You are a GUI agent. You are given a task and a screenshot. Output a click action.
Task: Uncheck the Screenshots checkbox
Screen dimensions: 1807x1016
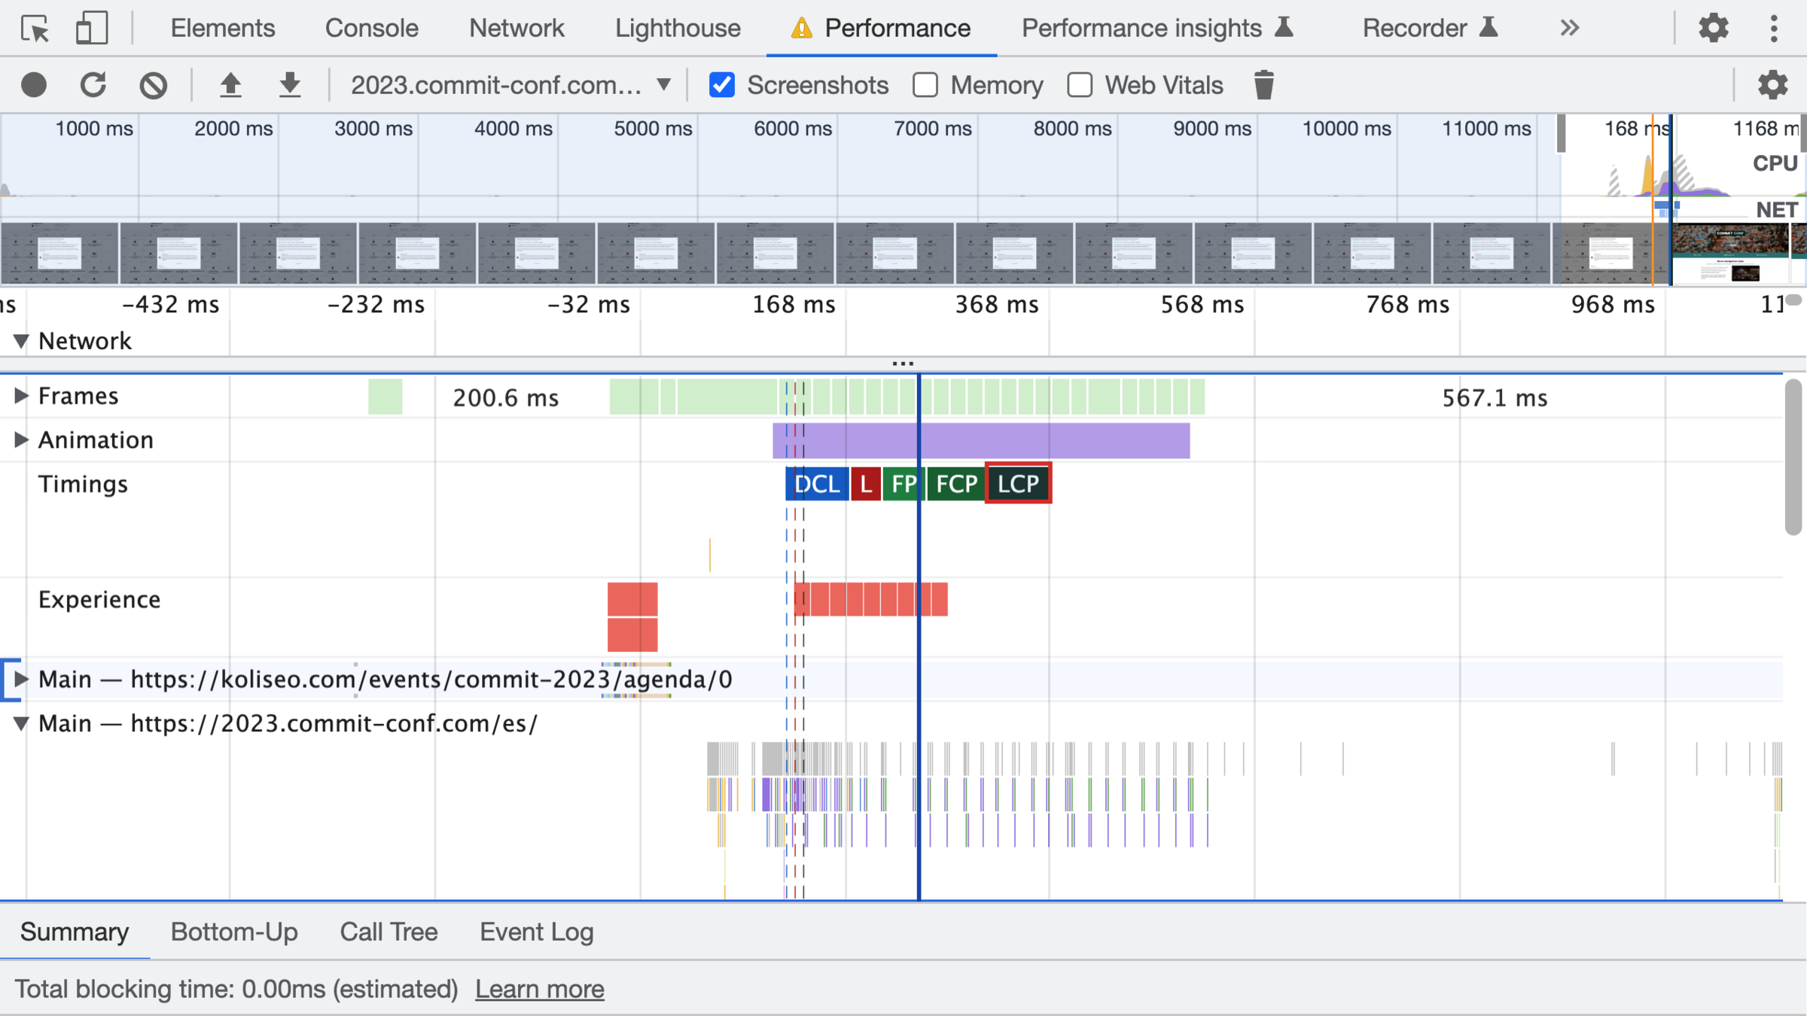click(722, 85)
